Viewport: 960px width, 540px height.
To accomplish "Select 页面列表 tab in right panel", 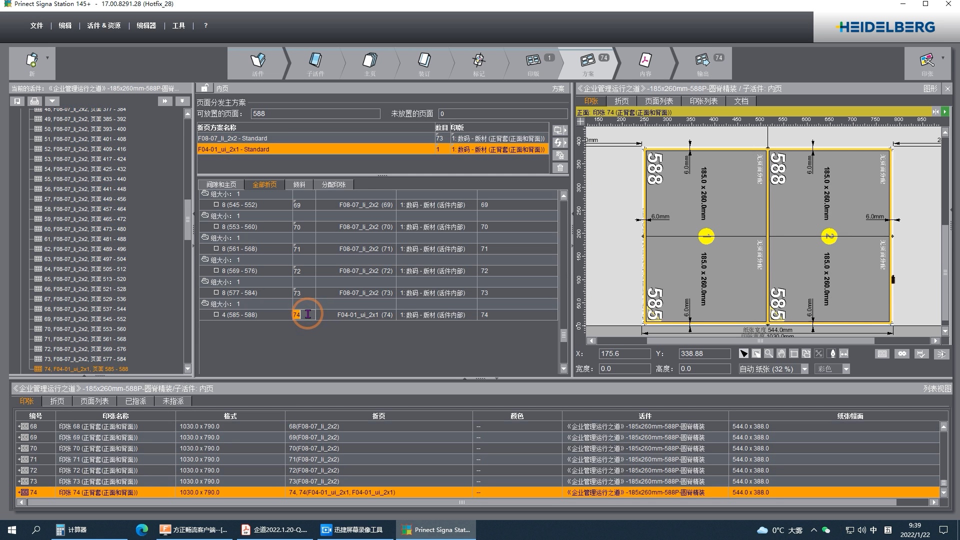I will pyautogui.click(x=658, y=101).
